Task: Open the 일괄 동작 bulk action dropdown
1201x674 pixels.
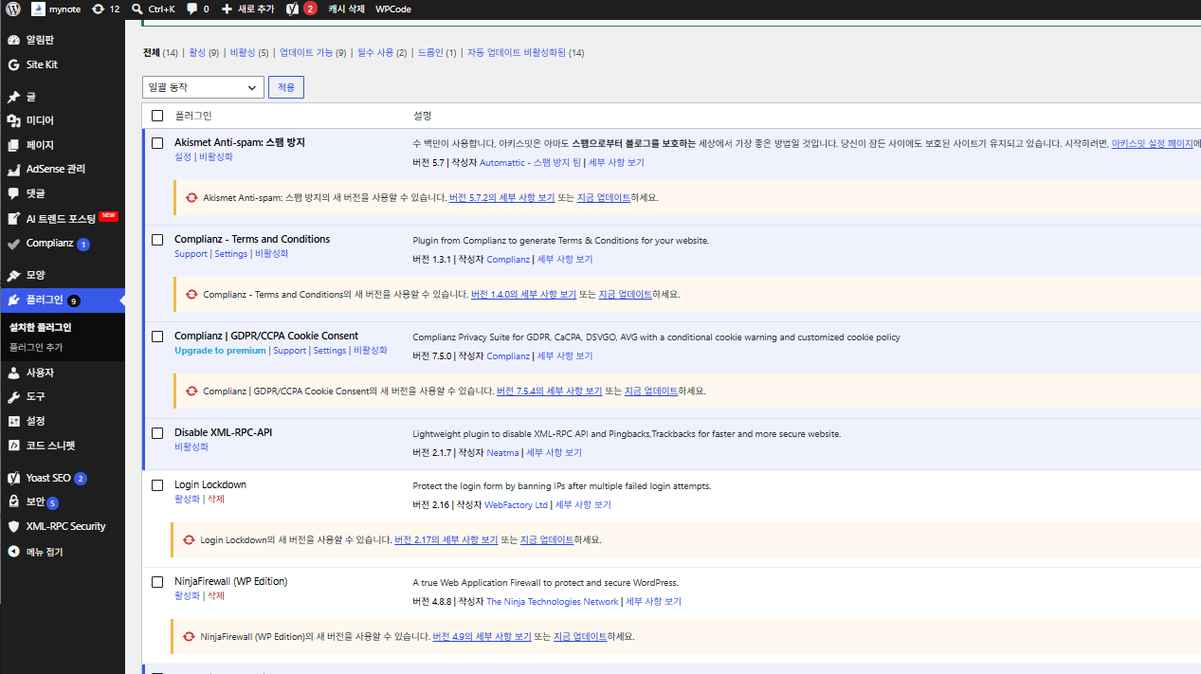Action: pos(203,87)
